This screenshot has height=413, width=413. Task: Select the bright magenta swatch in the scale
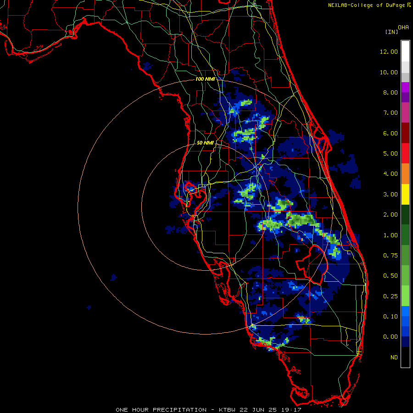[405, 87]
